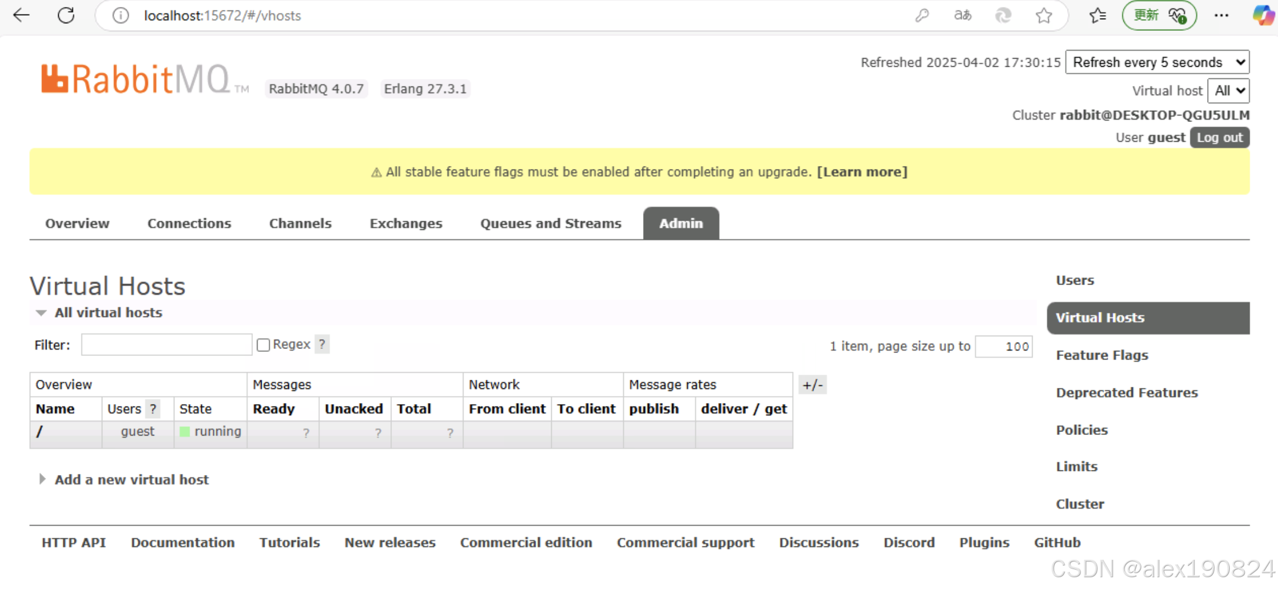Open the Tutorials footer link
Screen dimensions: 1278x590
coord(290,542)
